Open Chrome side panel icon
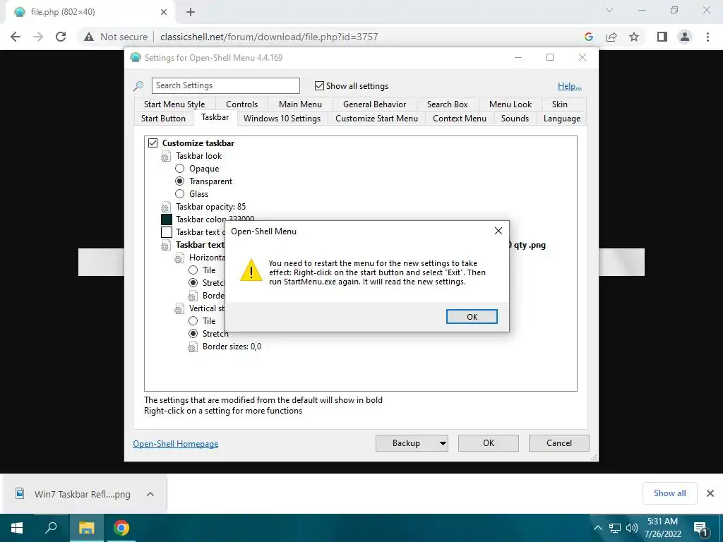This screenshot has height=542, width=723. (x=662, y=37)
